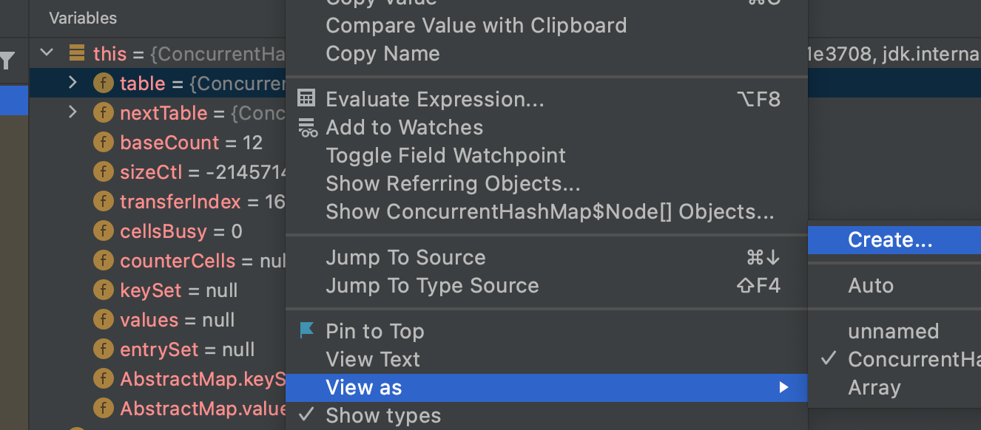Click the object icon beside 'this'
This screenshot has width=981, height=430.
point(76,53)
